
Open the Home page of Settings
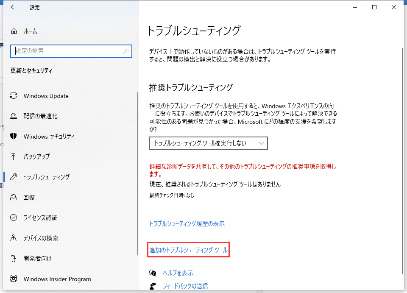(30, 31)
